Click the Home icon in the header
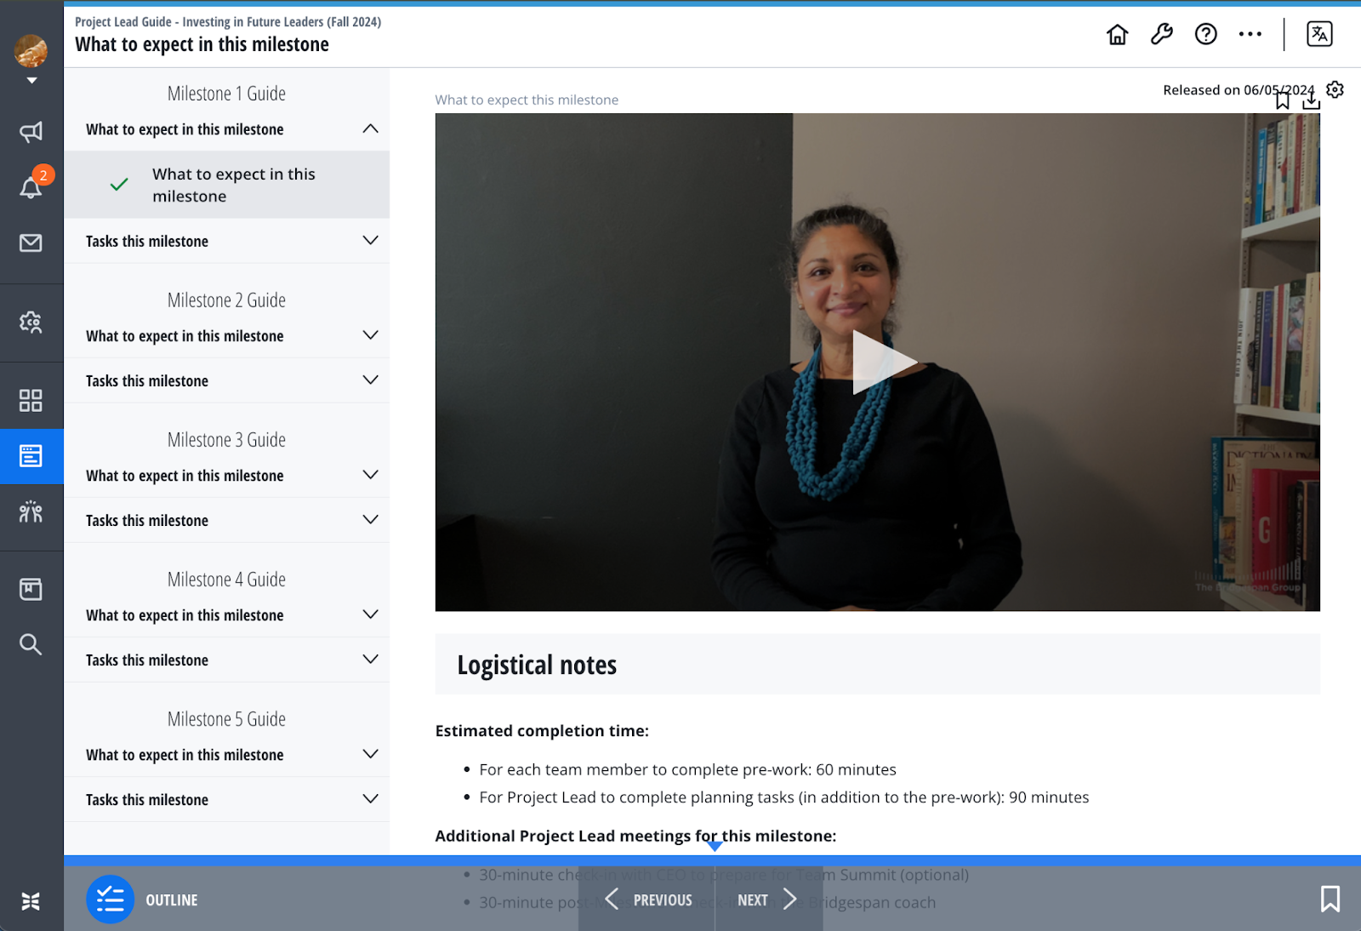 1117,35
